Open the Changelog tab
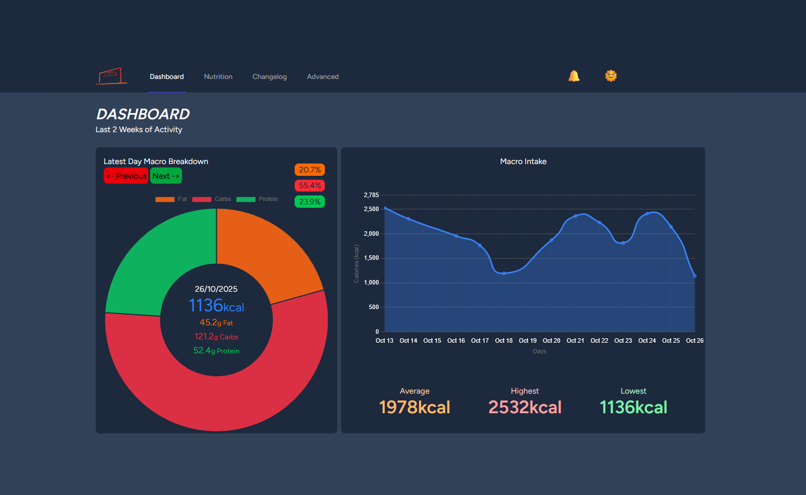 (269, 77)
